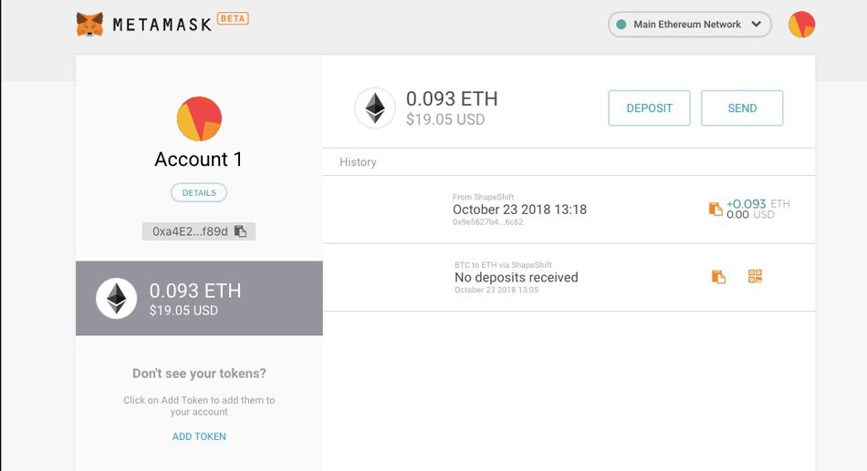Click the Account 1 identicon avatar
867x471 pixels.
[199, 118]
